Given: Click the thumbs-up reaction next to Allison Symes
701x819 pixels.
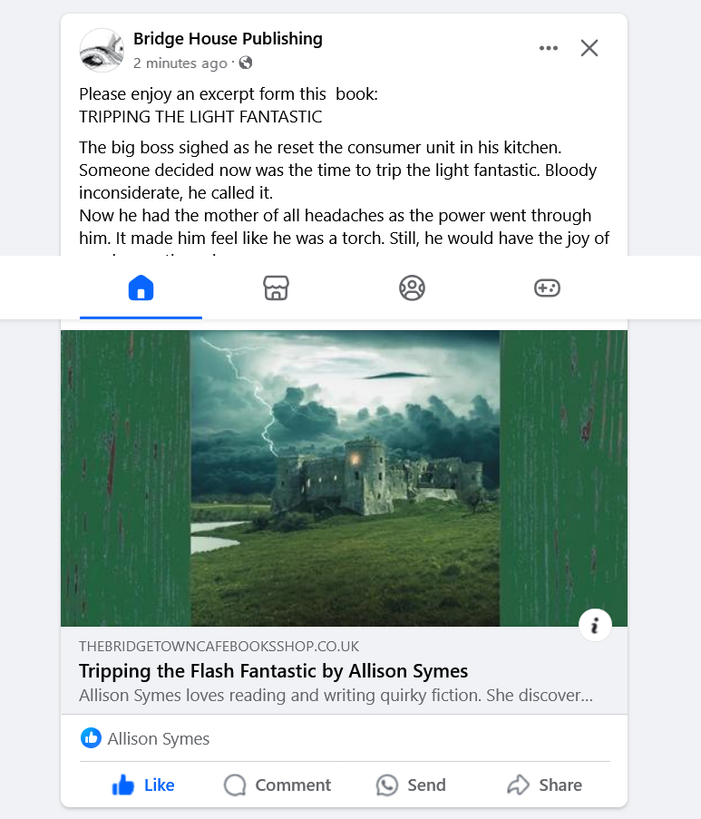Looking at the screenshot, I should (x=91, y=737).
